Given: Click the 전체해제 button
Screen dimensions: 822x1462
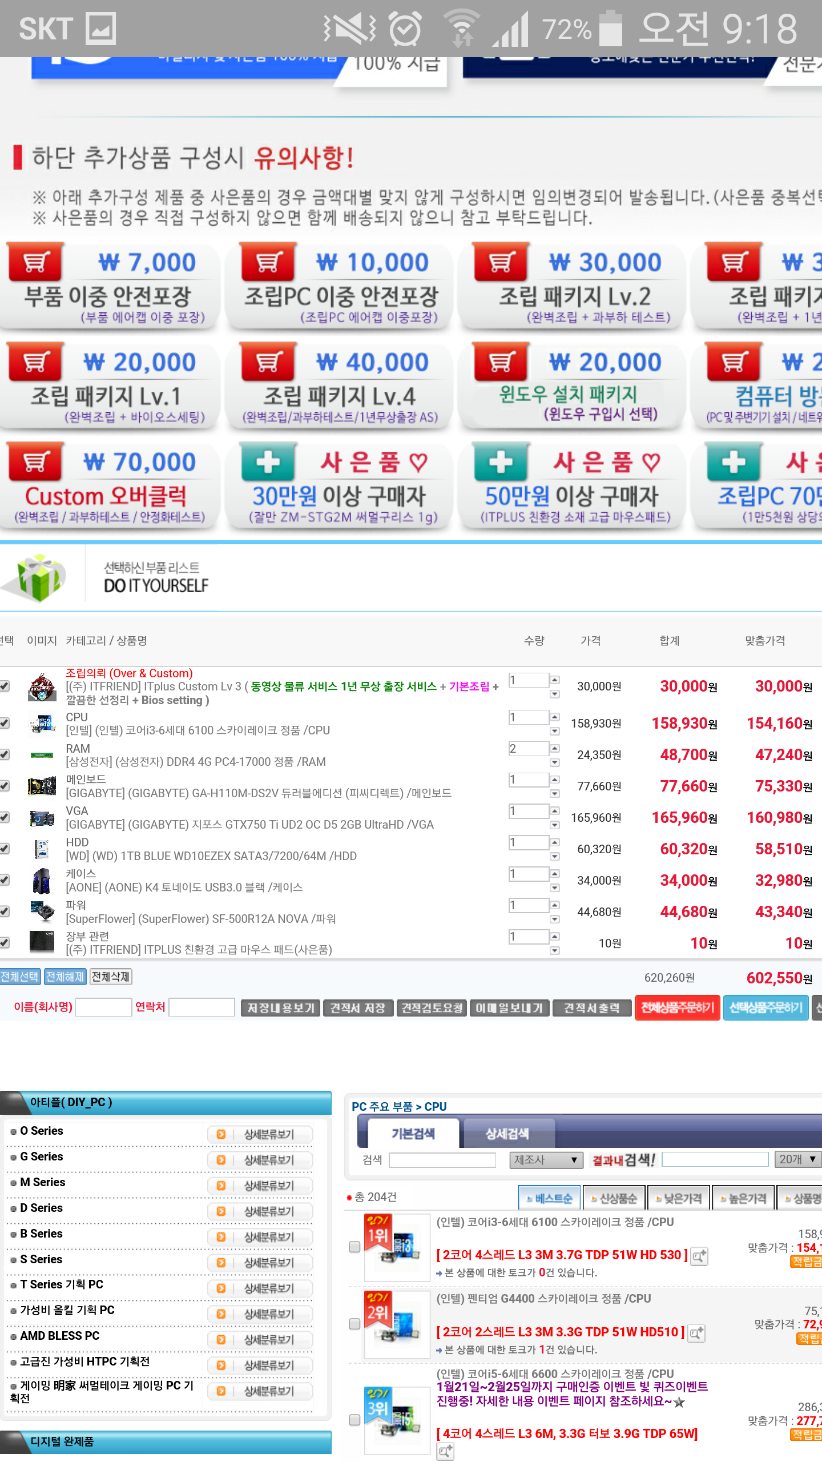Looking at the screenshot, I should click(x=65, y=977).
